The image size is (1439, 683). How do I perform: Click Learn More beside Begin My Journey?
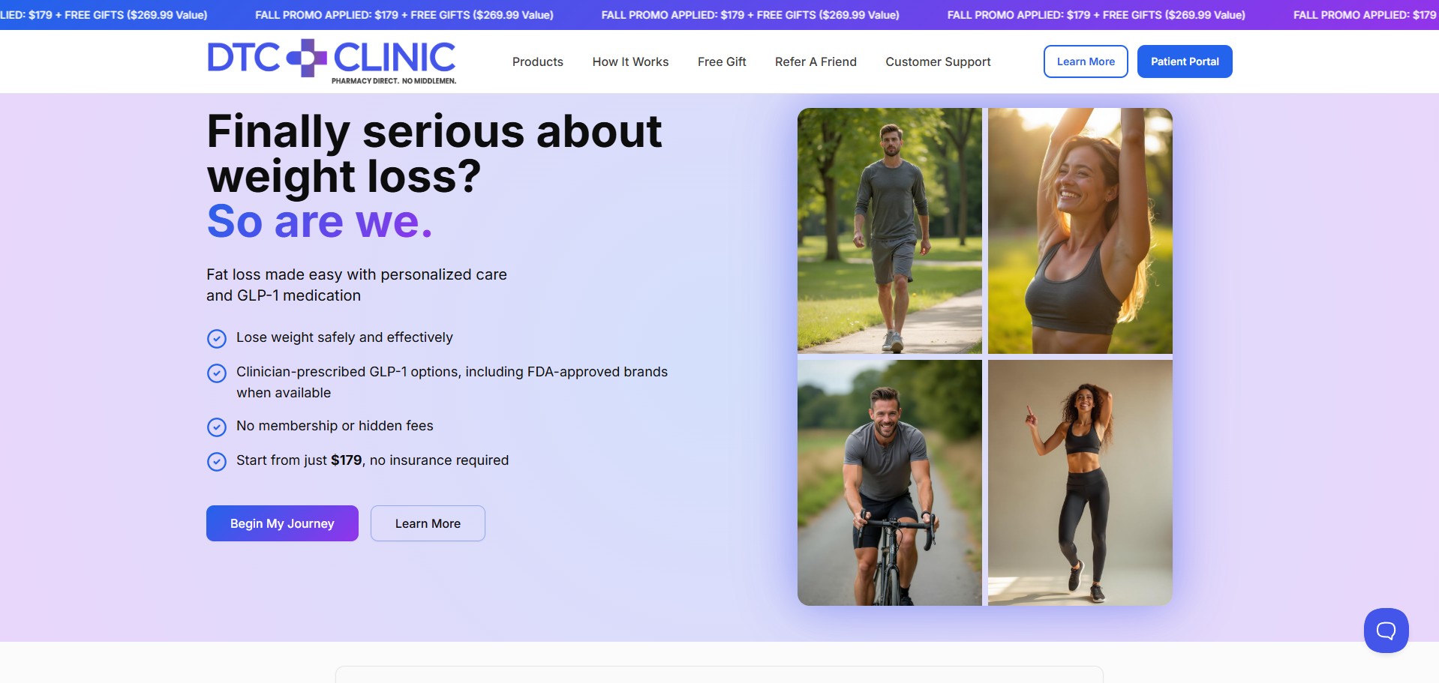428,523
